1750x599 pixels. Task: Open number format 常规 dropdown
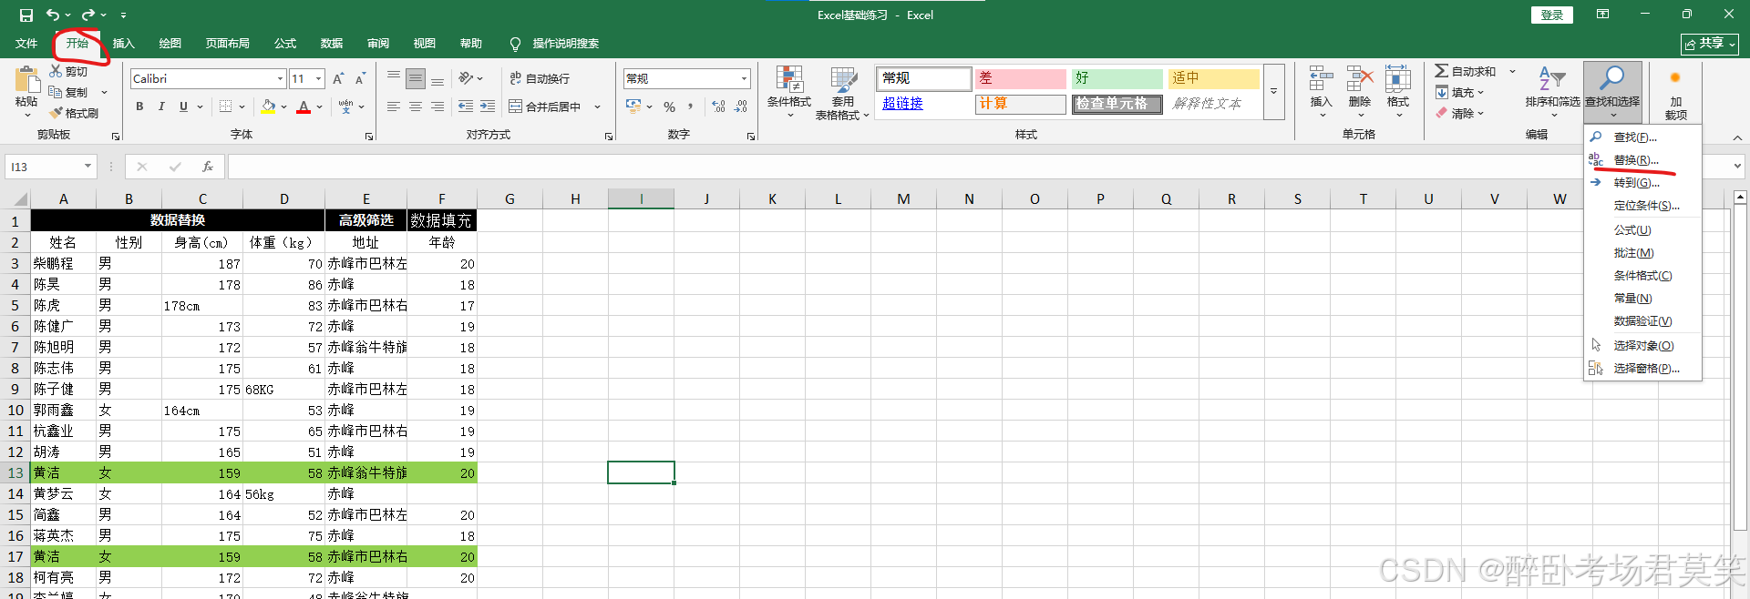[745, 78]
